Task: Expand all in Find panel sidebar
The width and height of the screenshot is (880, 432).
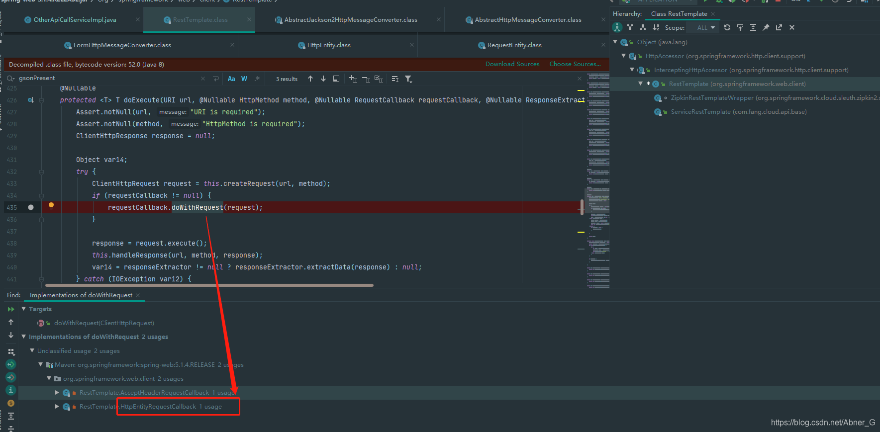Action: [x=11, y=416]
